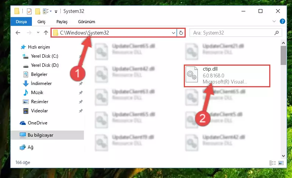Open the Paylaş ribbon tab
Viewport: 292px width, 178px height.
tap(62, 22)
